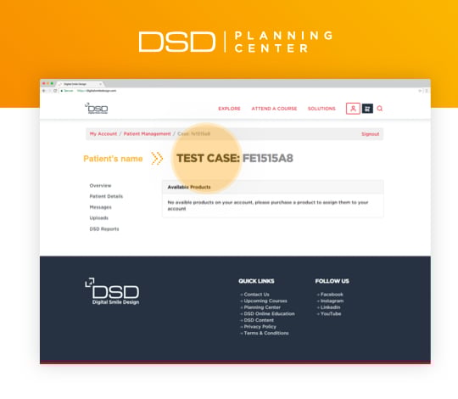Click the Signout link

click(x=370, y=134)
